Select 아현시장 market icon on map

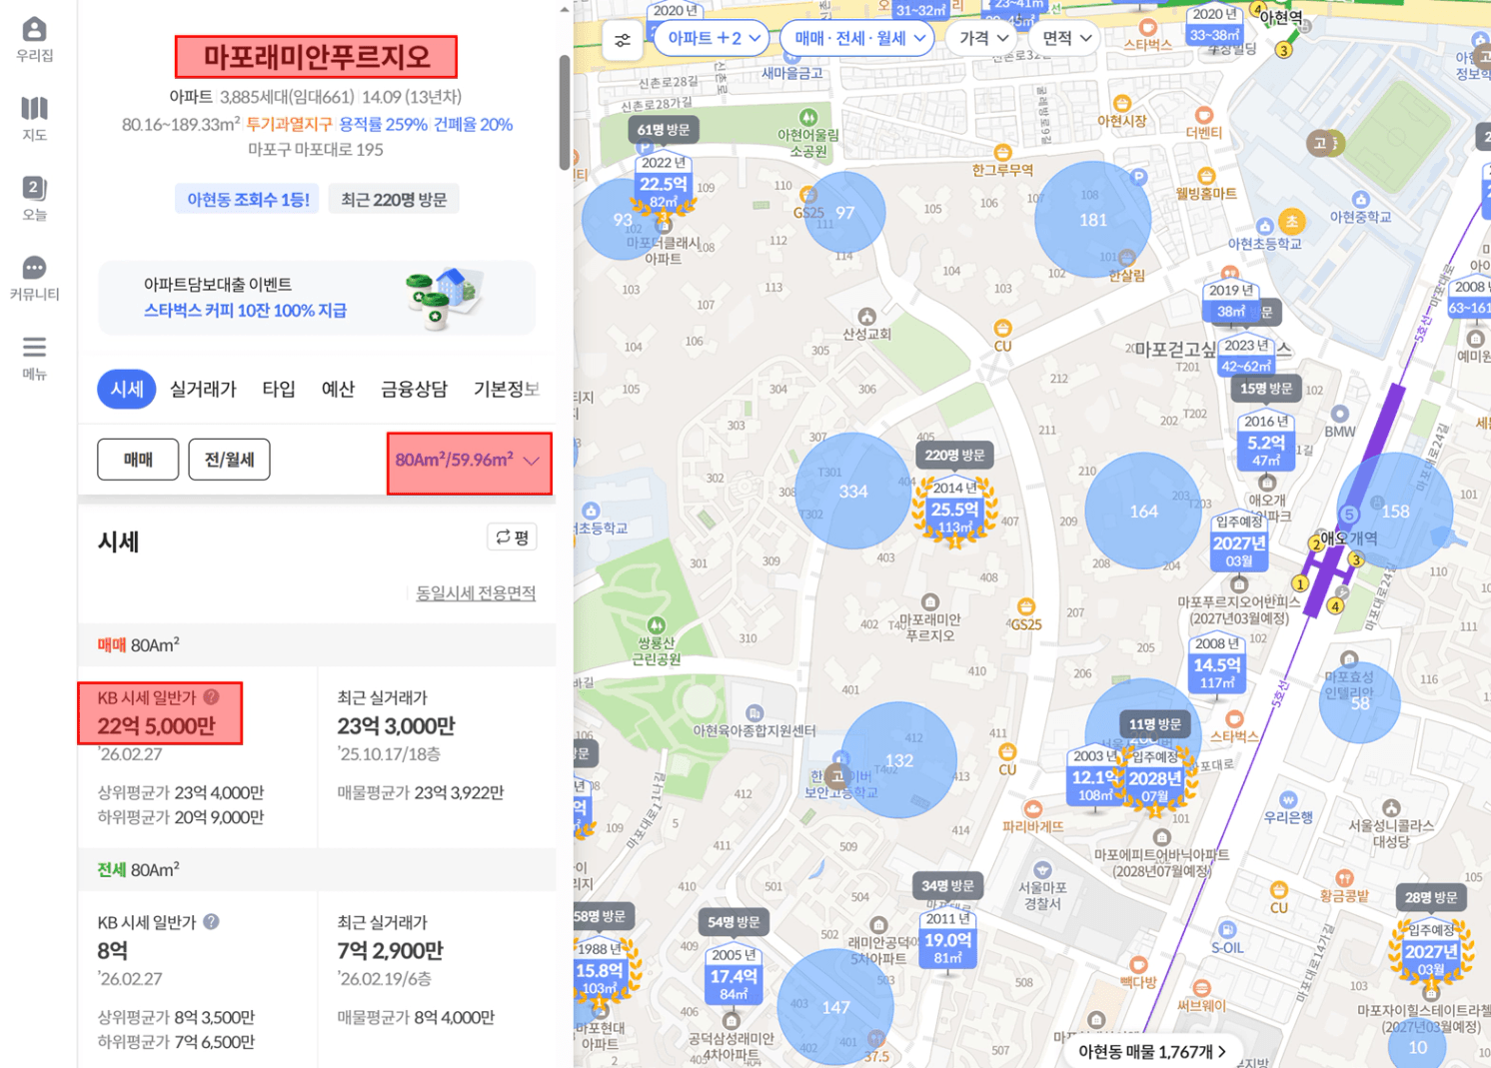point(1122,103)
